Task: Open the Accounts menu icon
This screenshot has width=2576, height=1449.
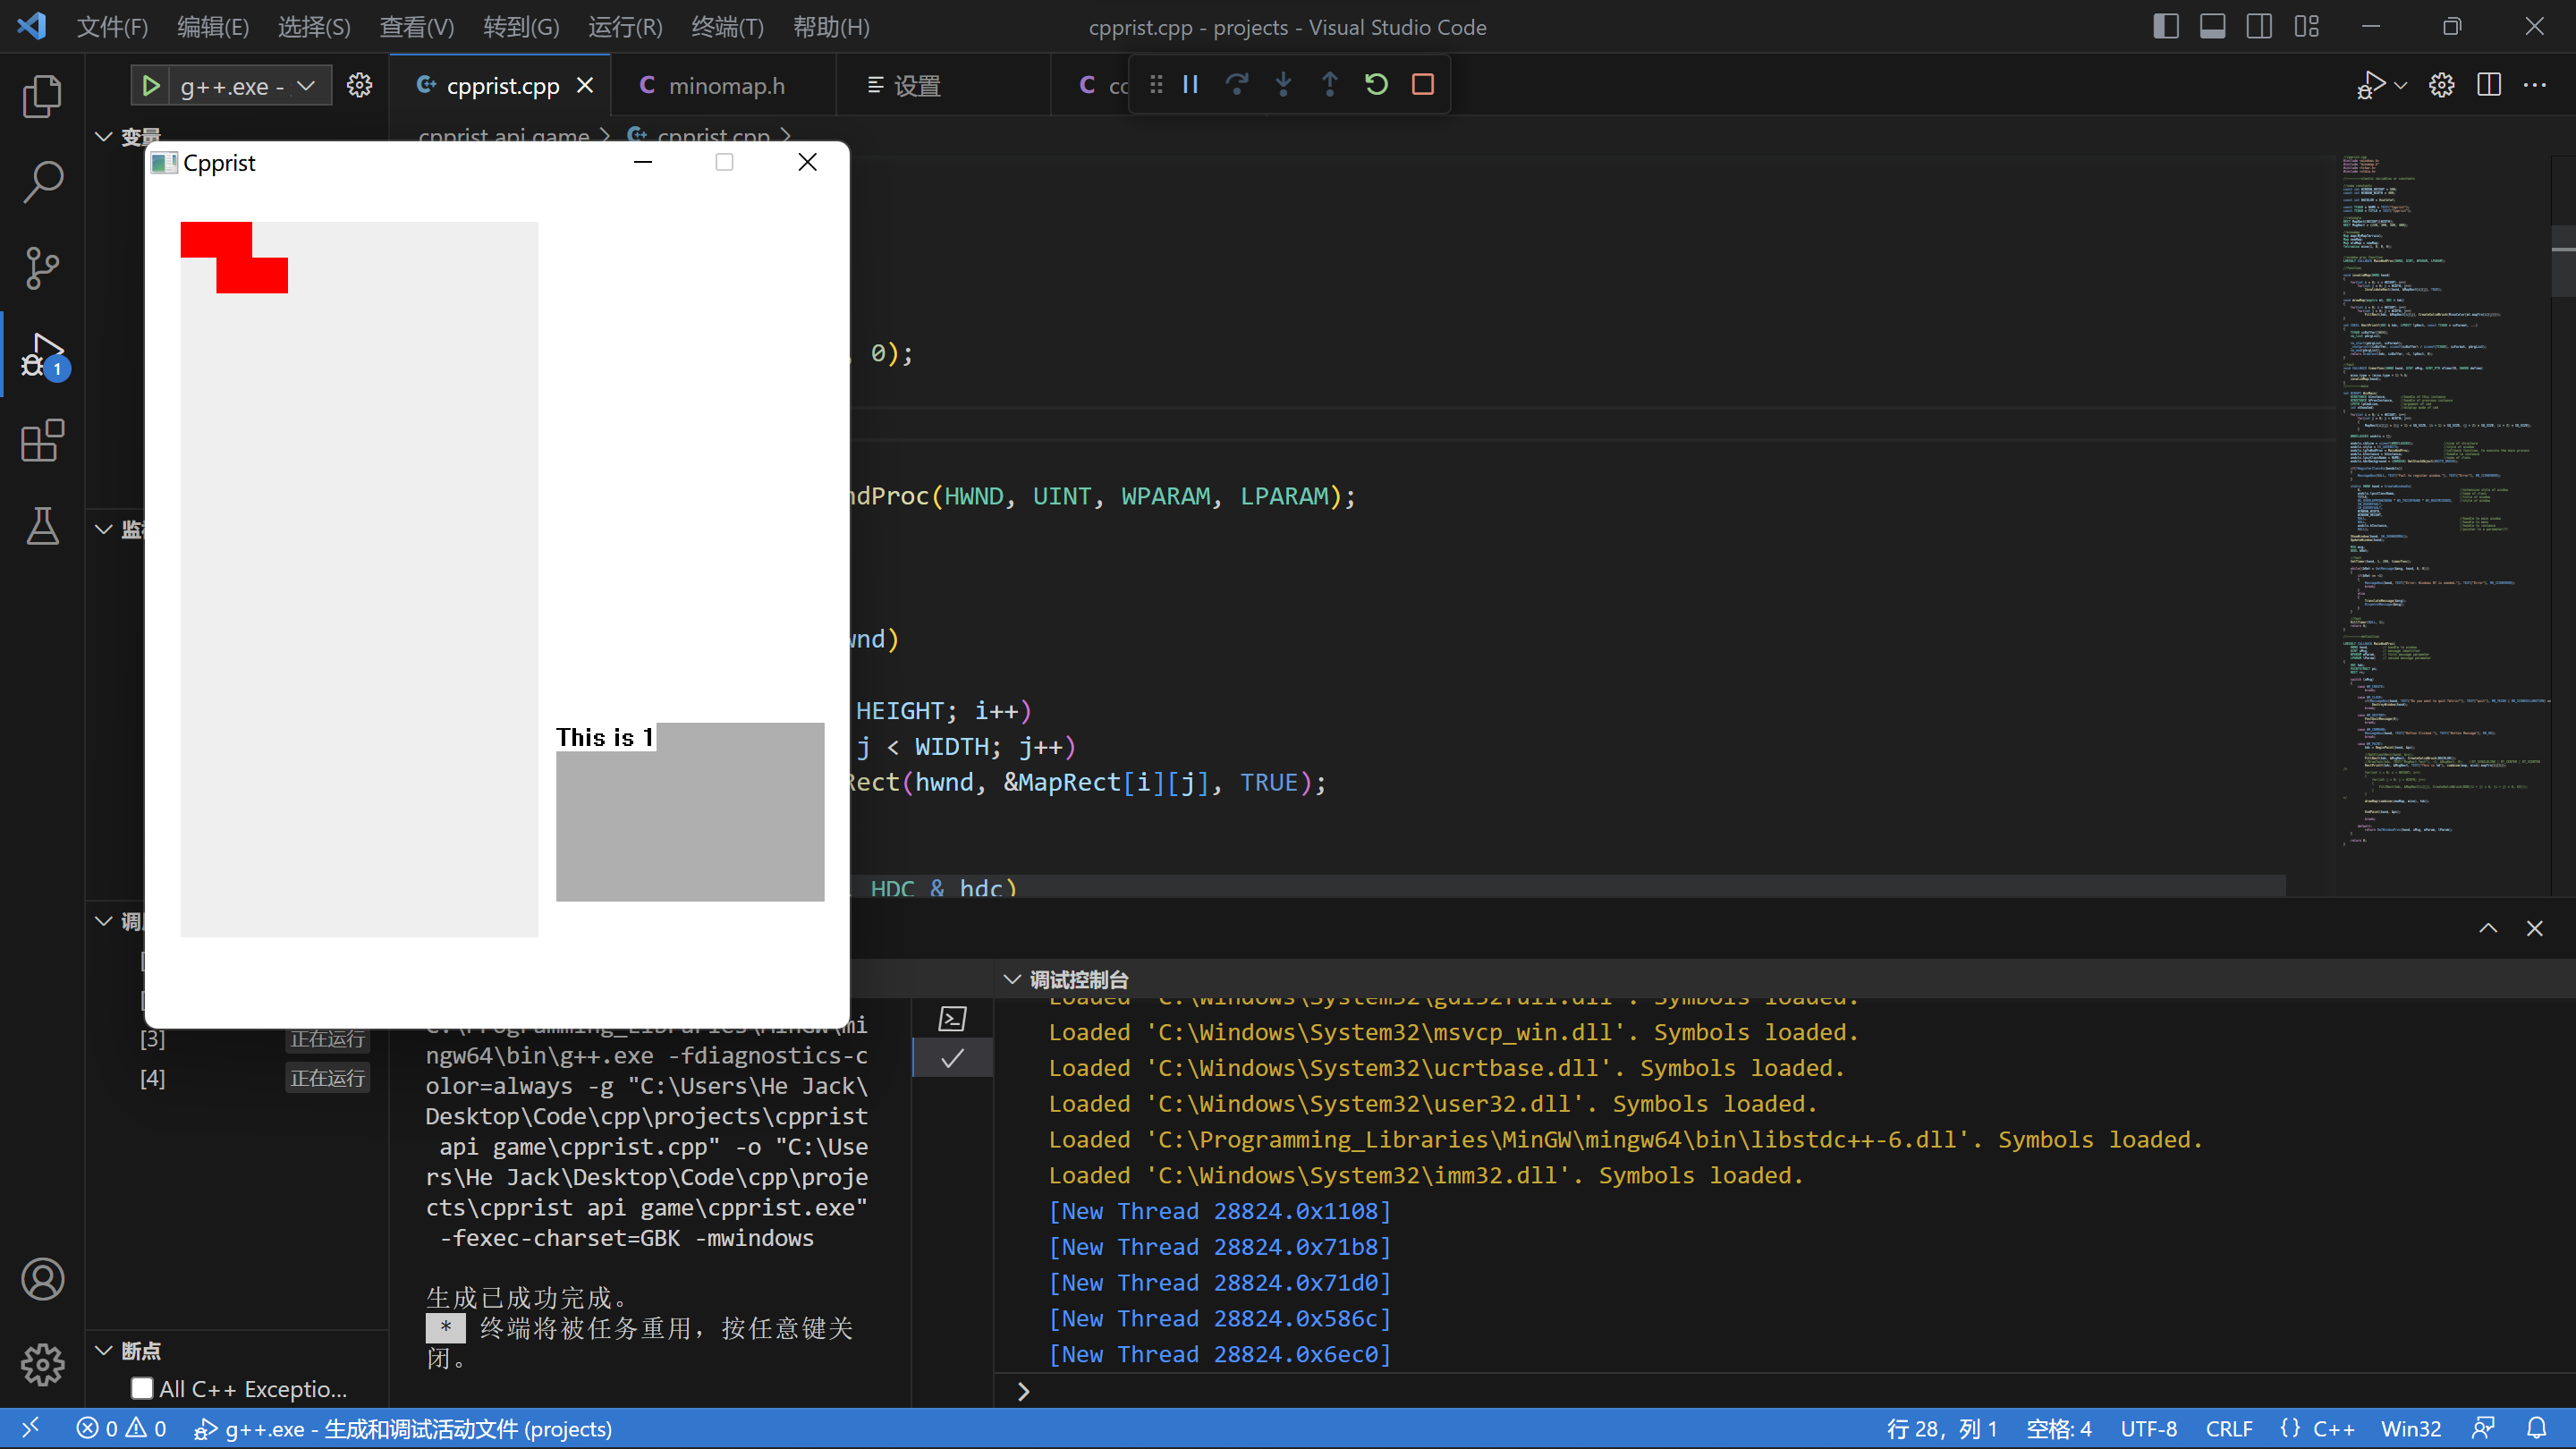Action: (42, 1279)
